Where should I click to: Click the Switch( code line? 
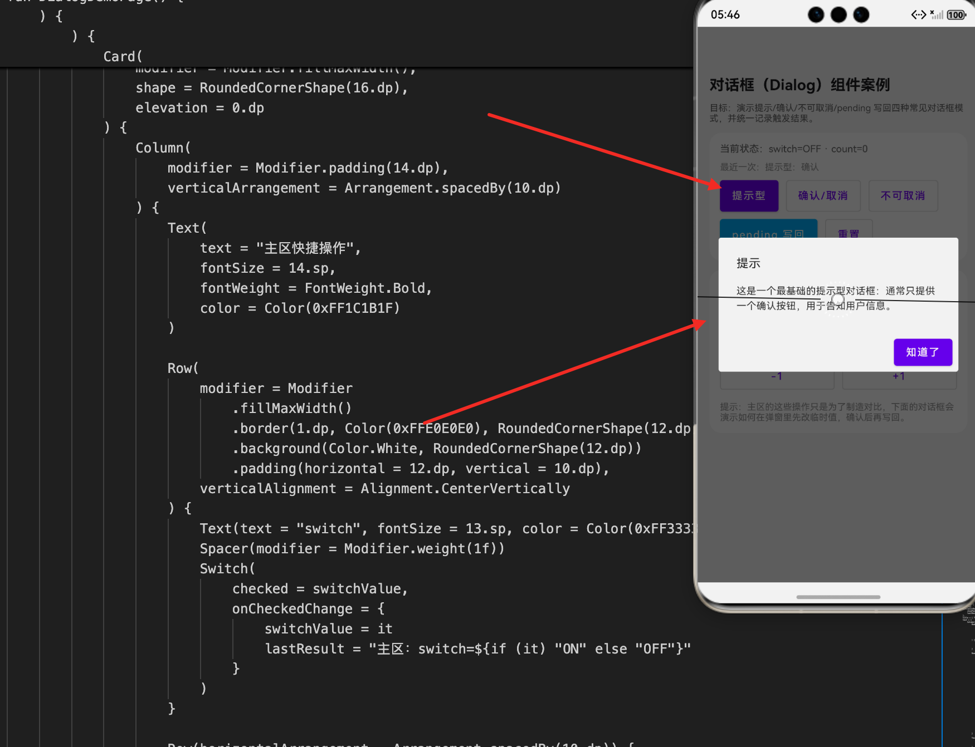click(x=227, y=569)
